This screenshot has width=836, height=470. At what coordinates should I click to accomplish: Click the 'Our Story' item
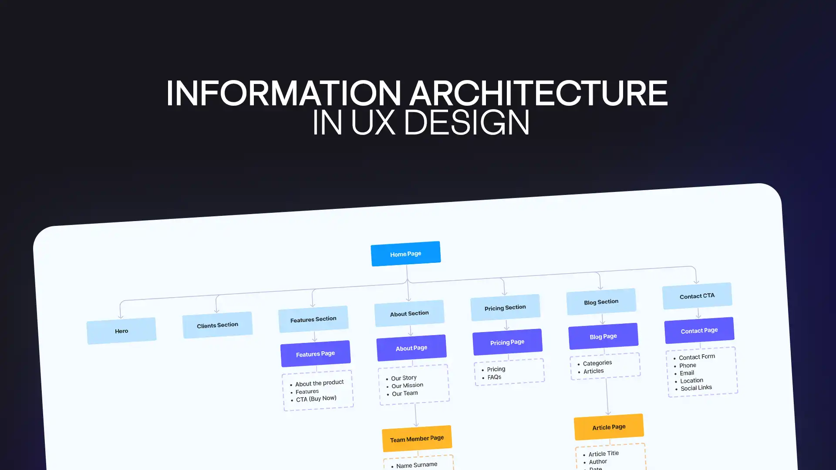pos(404,378)
